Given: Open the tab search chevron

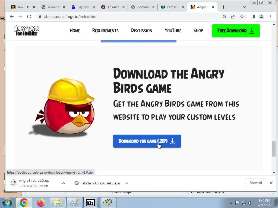Looking at the screenshot, I should 245,7.
